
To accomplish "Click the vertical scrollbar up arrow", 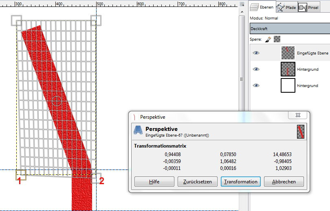I will pyautogui.click(x=242, y=12).
